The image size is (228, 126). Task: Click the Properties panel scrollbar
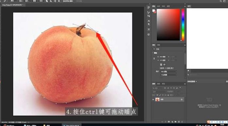tap(185, 59)
